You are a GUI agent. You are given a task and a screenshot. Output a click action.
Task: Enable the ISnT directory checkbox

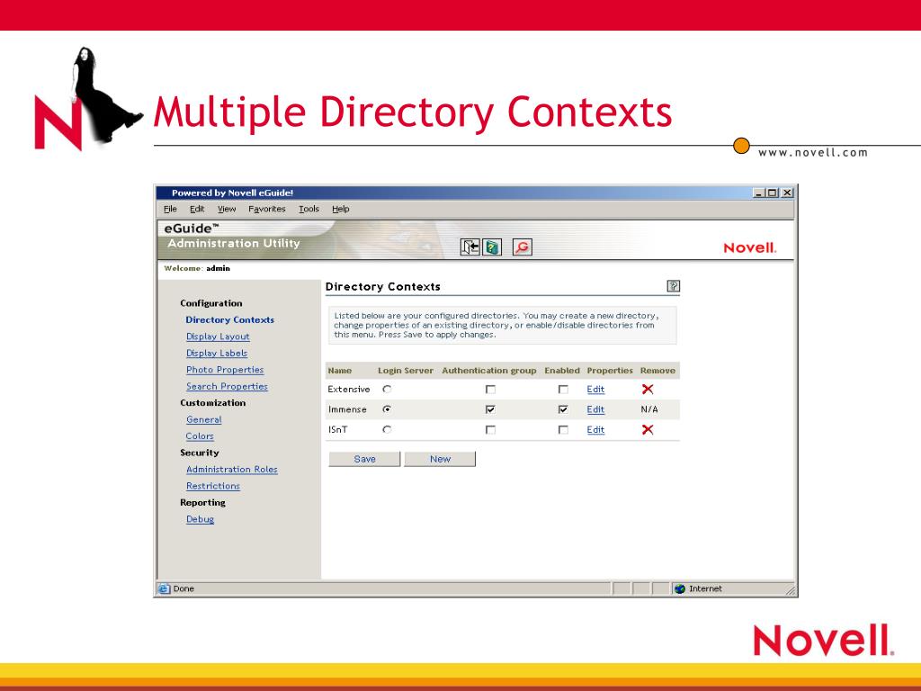[563, 429]
